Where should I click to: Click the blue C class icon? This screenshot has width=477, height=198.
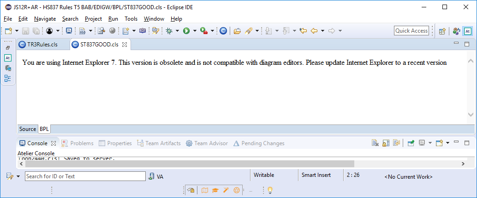(x=223, y=31)
